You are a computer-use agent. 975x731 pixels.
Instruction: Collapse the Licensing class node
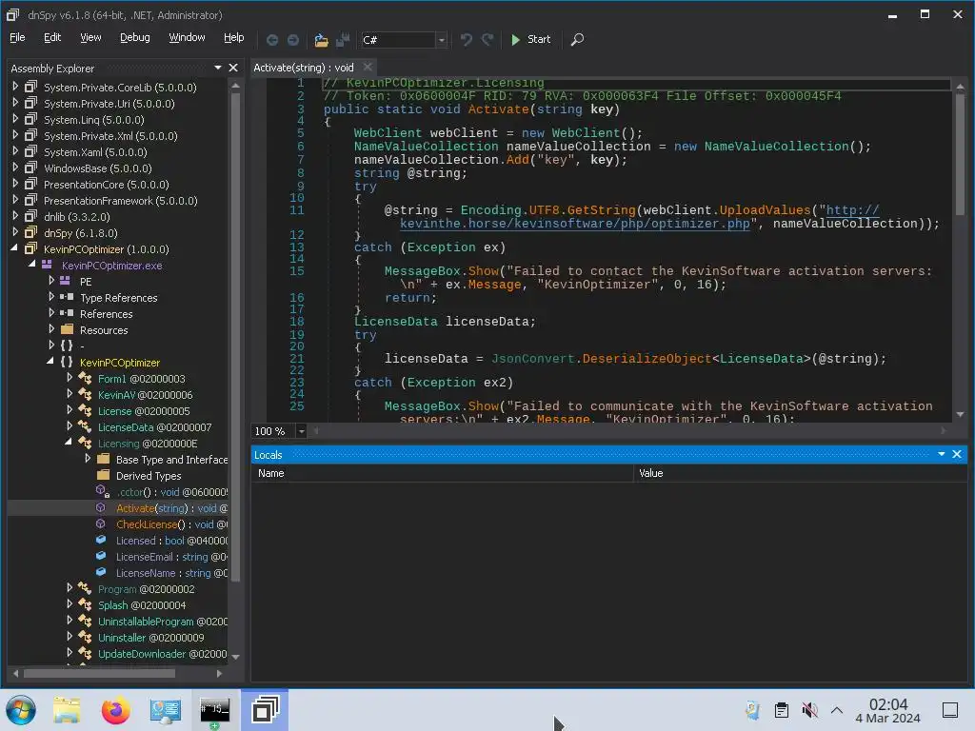coord(69,442)
